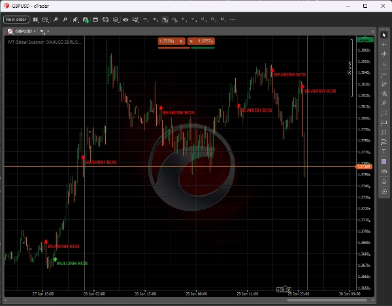Click the sell price button 1.3756
Screen dimensions: 392x306
[x=171, y=41]
